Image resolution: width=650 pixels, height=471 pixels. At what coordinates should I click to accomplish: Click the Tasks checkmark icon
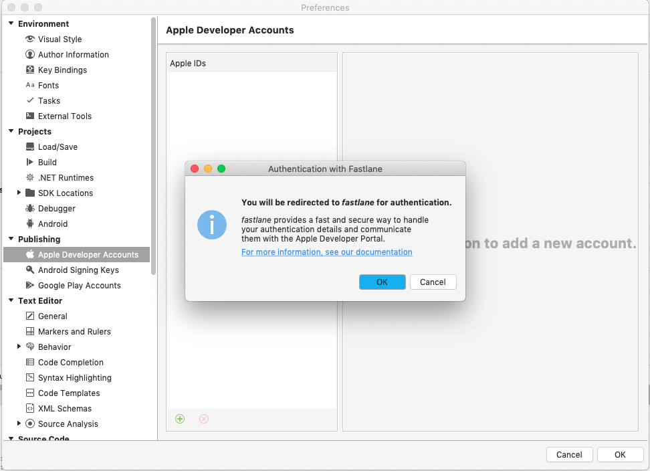click(x=30, y=100)
